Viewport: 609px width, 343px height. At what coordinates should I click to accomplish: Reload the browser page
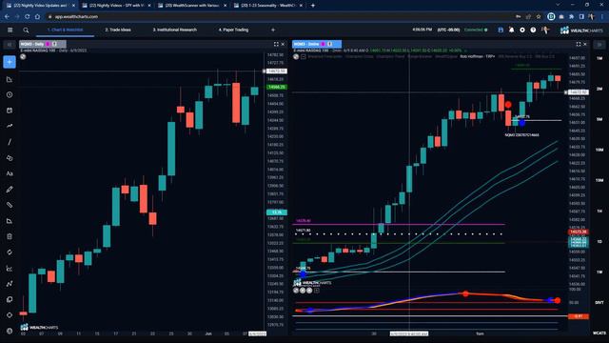(x=28, y=17)
